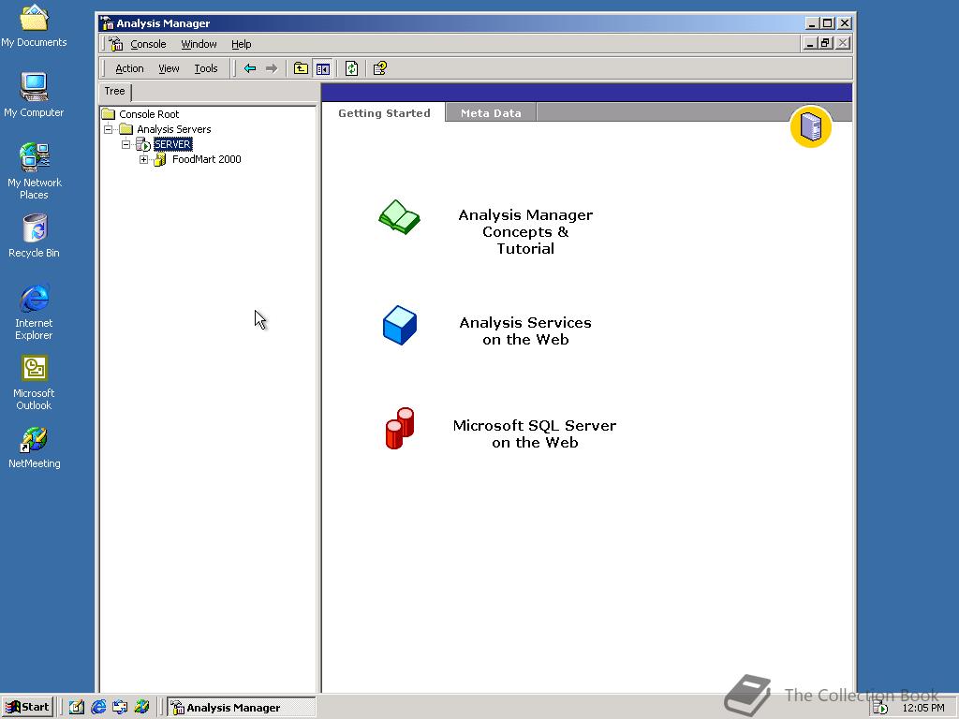Click the Console Root folder icon
The width and height of the screenshot is (959, 719).
coord(109,113)
